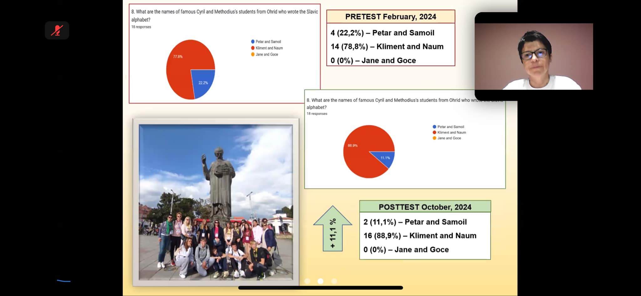This screenshot has height=296, width=641.
Task: Click blue Petar and Samoil dot in top legend
Action: tap(253, 42)
